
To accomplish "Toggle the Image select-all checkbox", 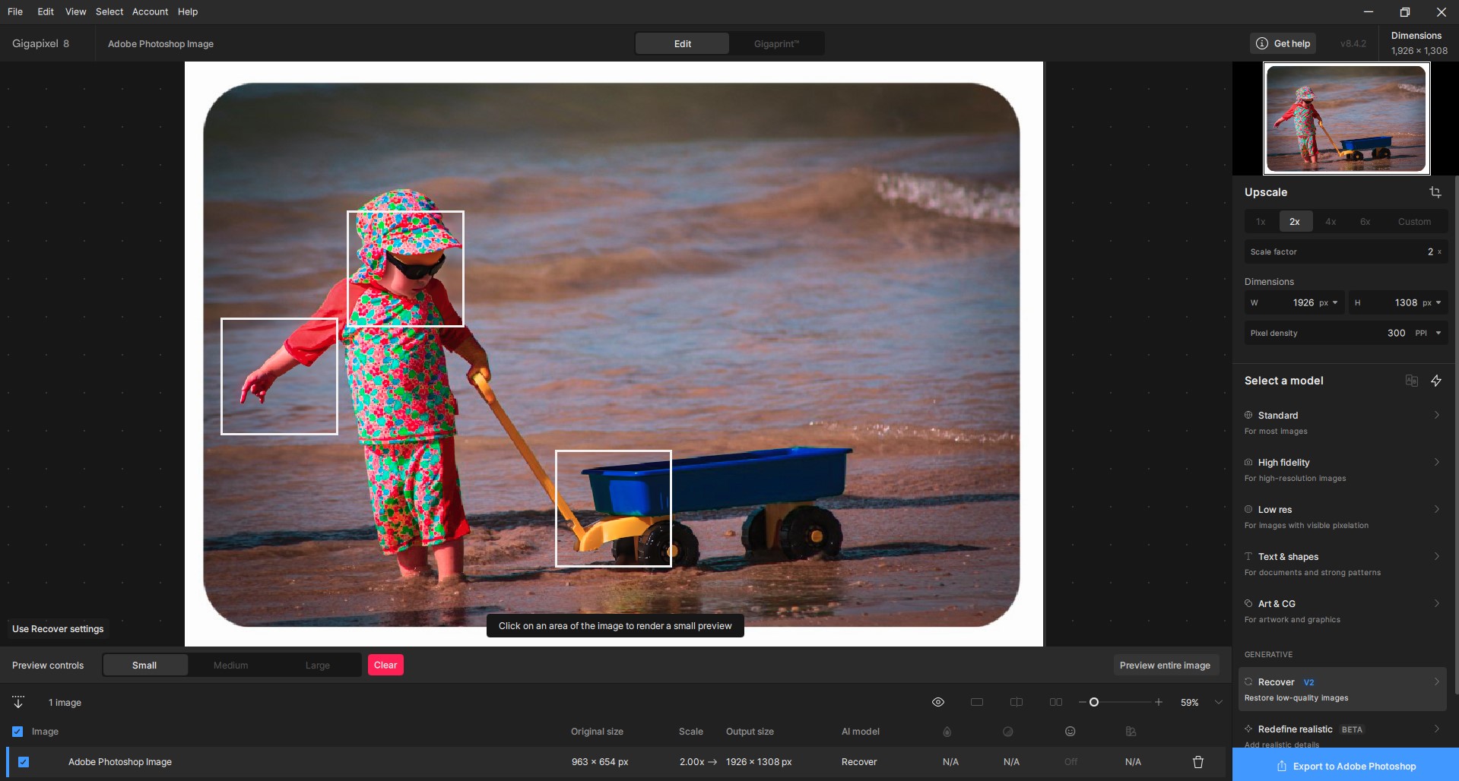I will click(17, 732).
